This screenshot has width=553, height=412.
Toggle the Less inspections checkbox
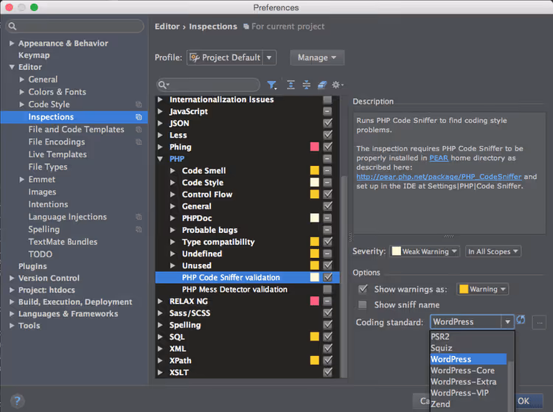327,135
